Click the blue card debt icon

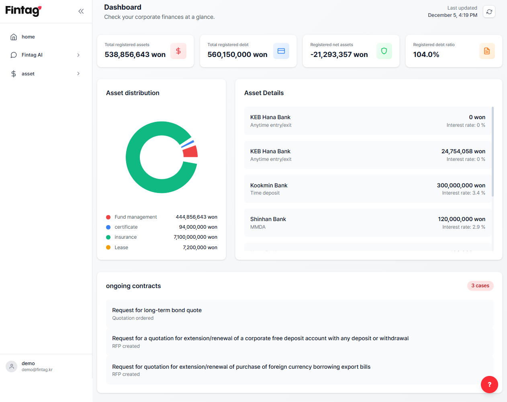pyautogui.click(x=281, y=51)
